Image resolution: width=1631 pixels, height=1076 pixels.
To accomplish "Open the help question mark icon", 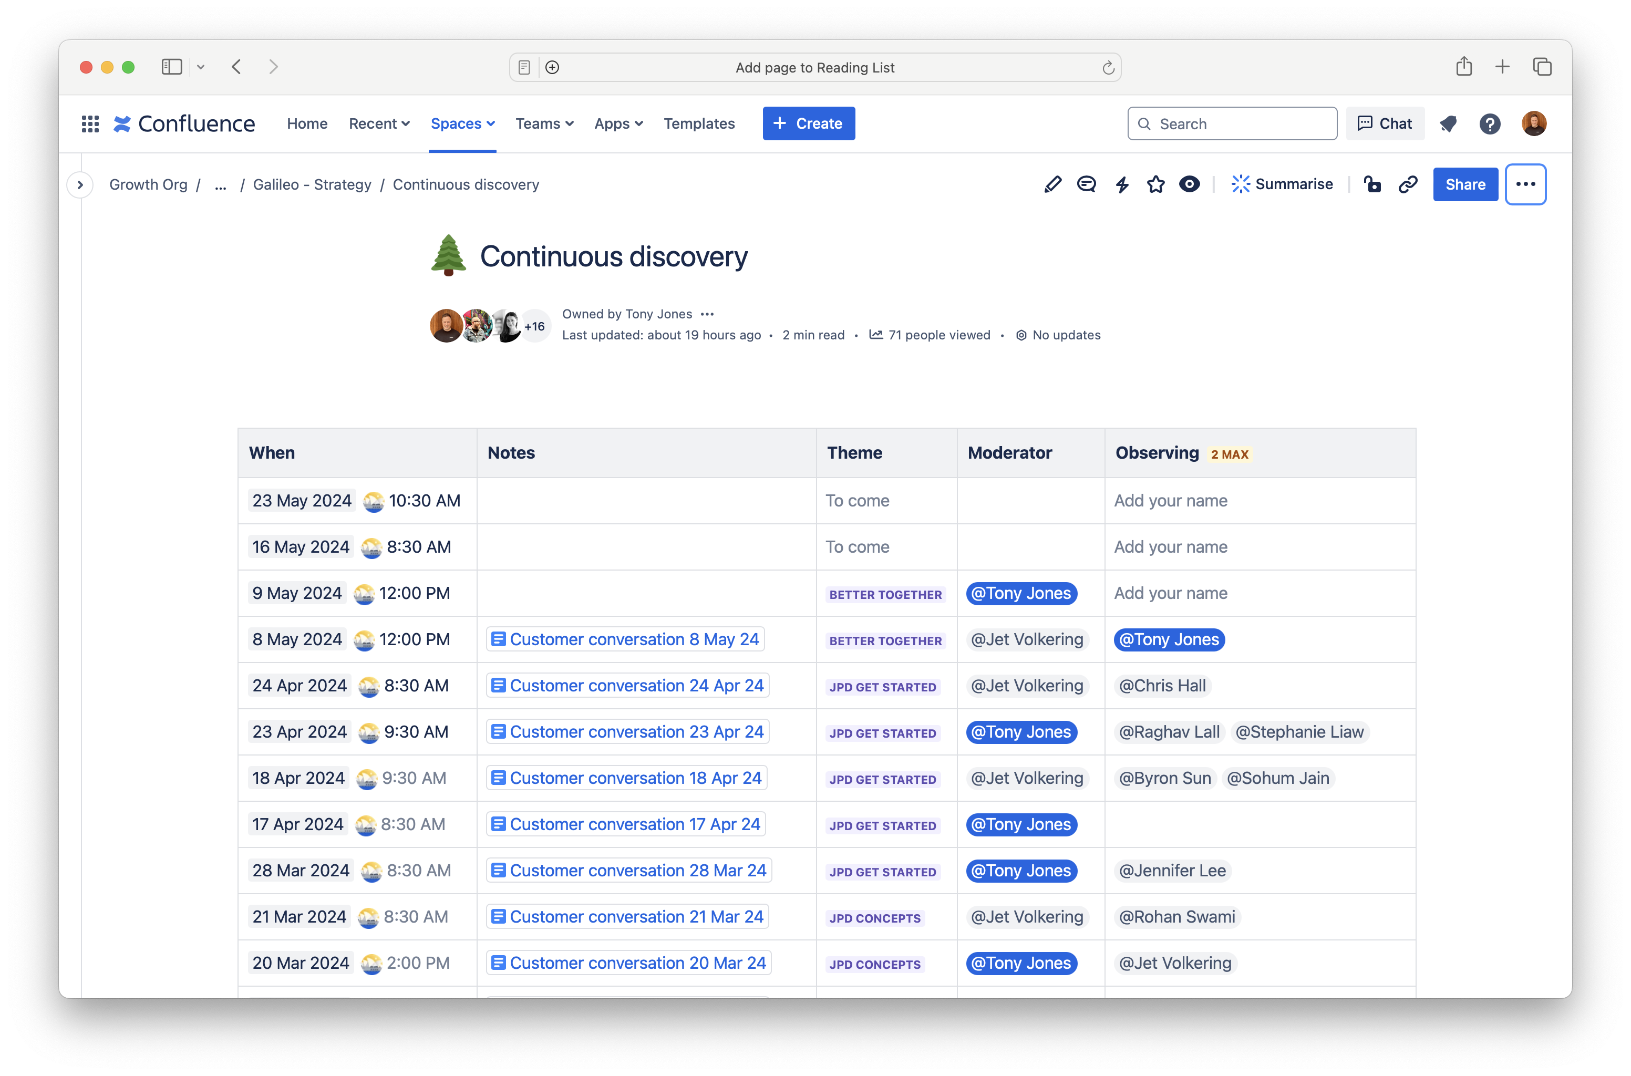I will [1490, 123].
